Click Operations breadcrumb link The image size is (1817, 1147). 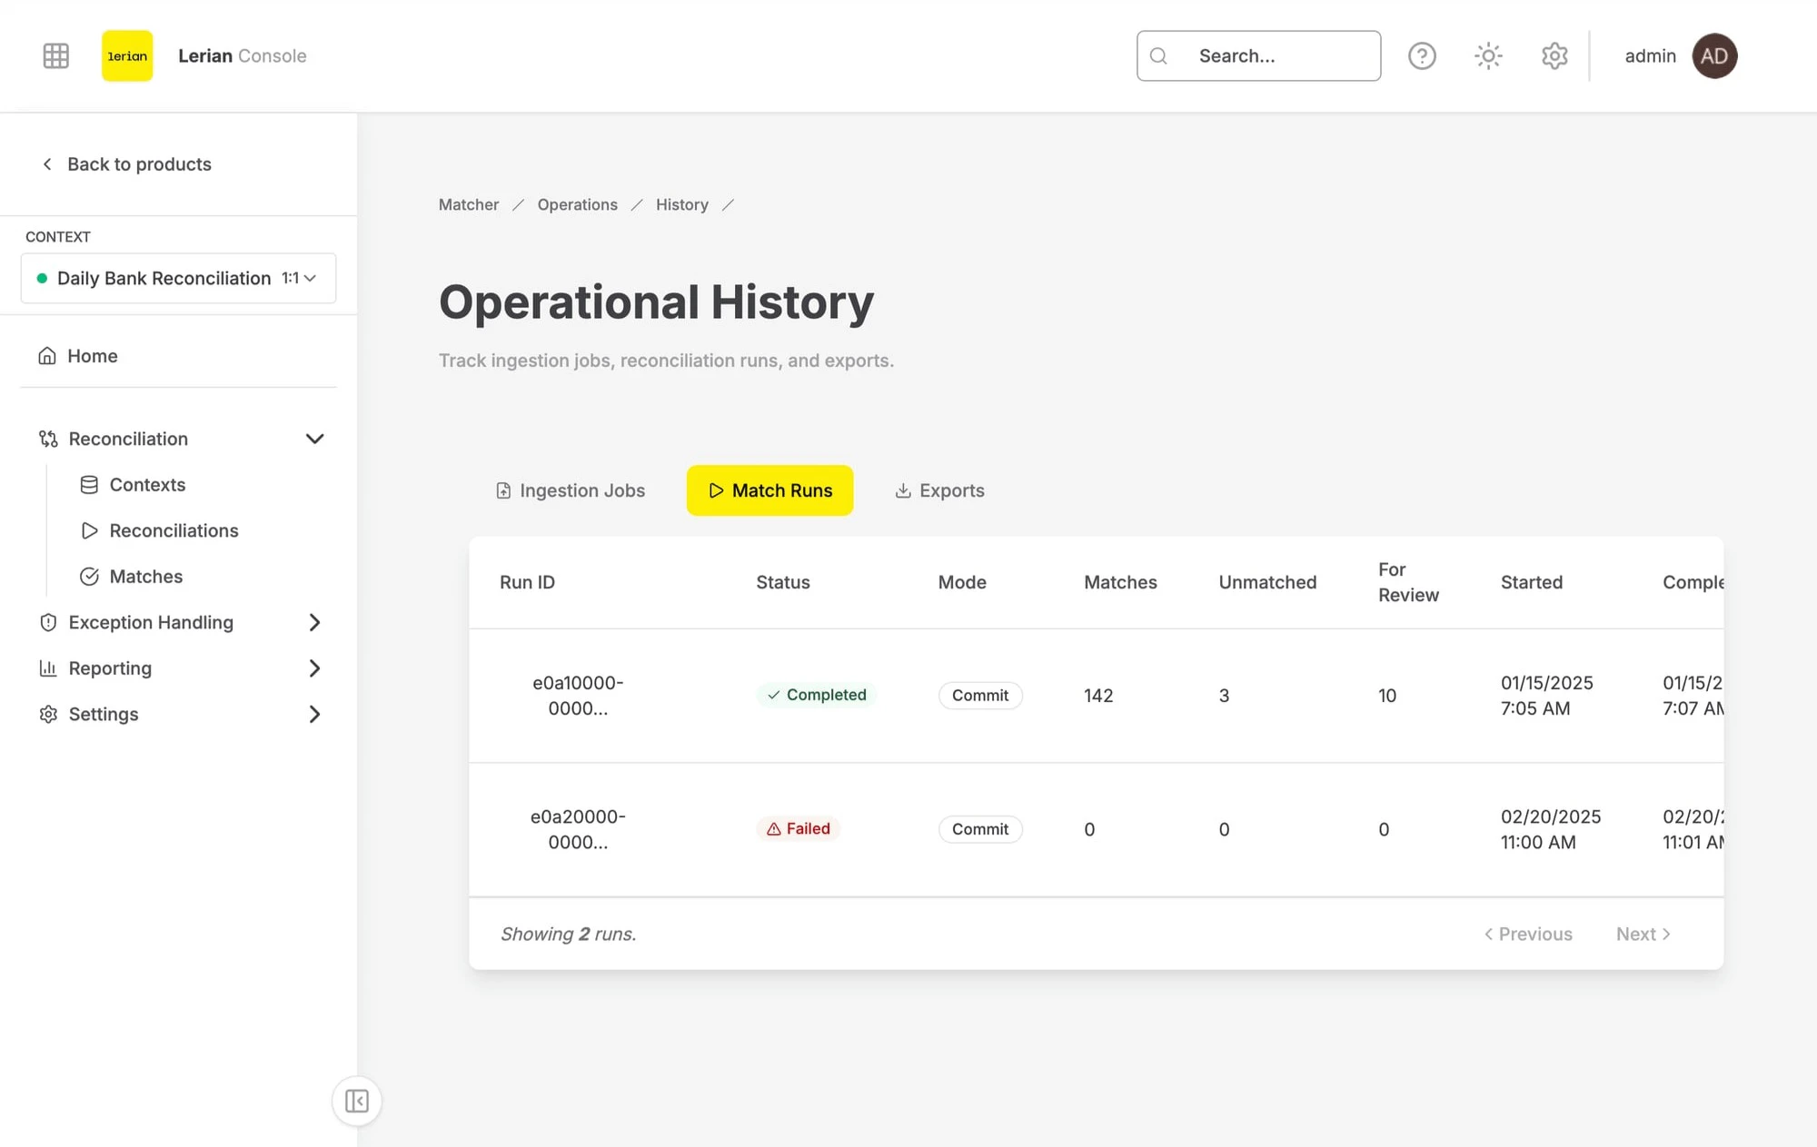(577, 205)
